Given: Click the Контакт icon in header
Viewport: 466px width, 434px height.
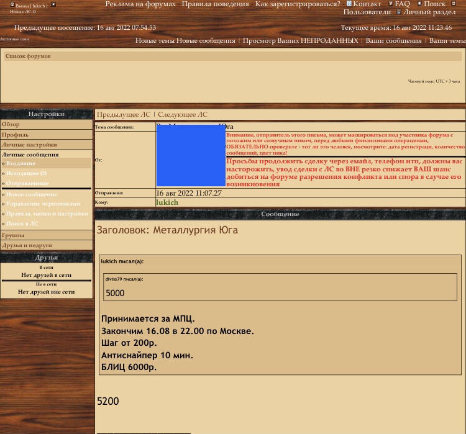Looking at the screenshot, I should point(349,4).
